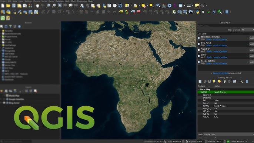
Task: Click the Redo arrow icon in the editing toolbar
Action: (x=114, y=12)
